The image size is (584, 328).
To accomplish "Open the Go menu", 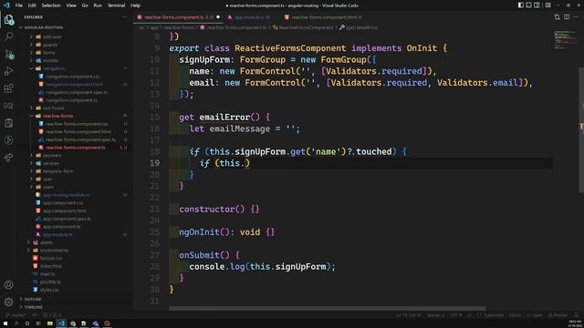I will coord(85,5).
